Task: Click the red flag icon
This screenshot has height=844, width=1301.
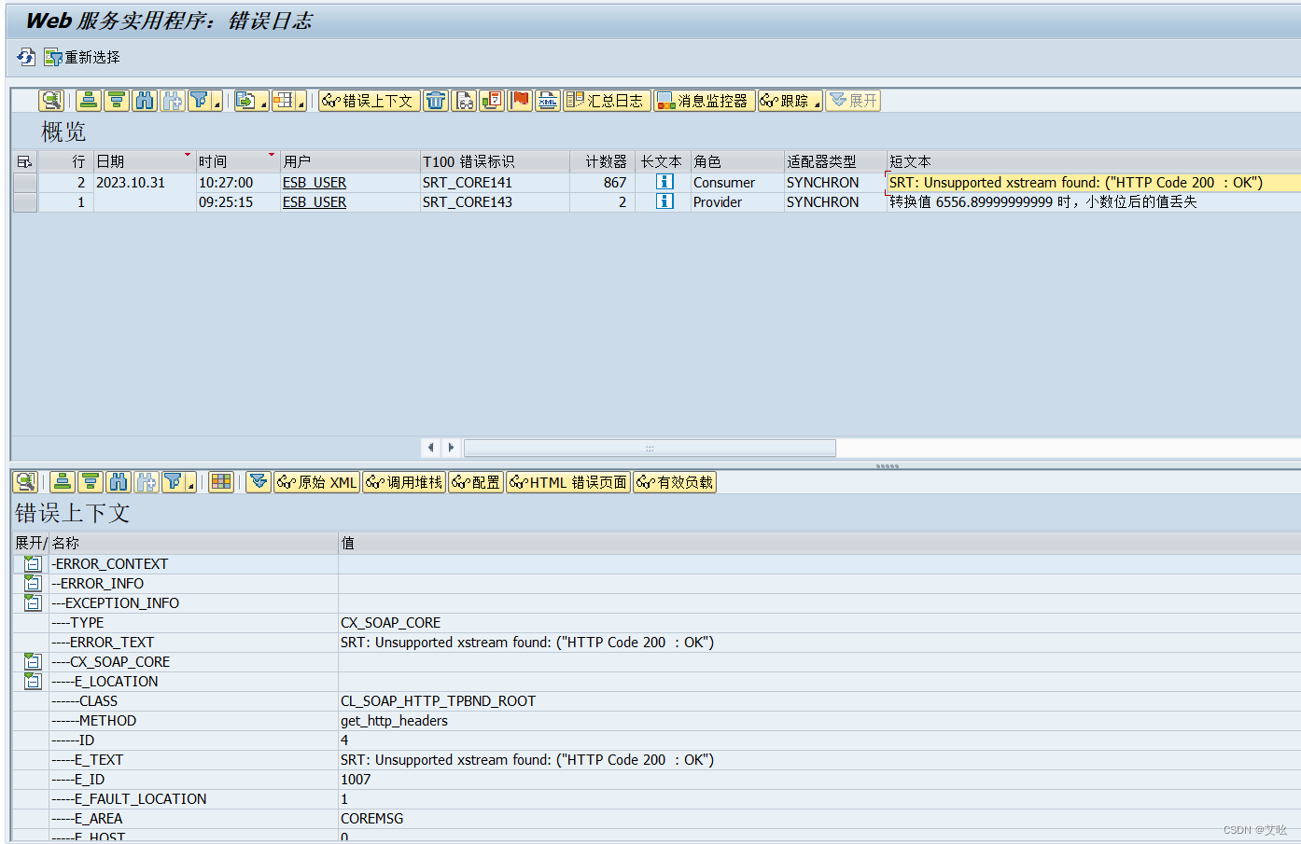Action: point(520,101)
